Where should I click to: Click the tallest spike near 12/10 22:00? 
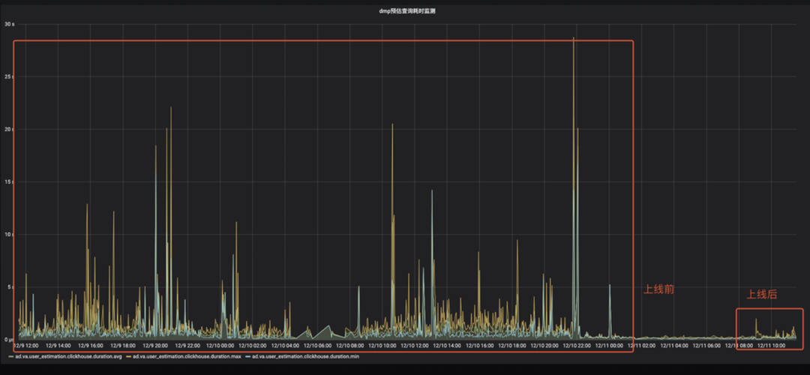coord(574,39)
